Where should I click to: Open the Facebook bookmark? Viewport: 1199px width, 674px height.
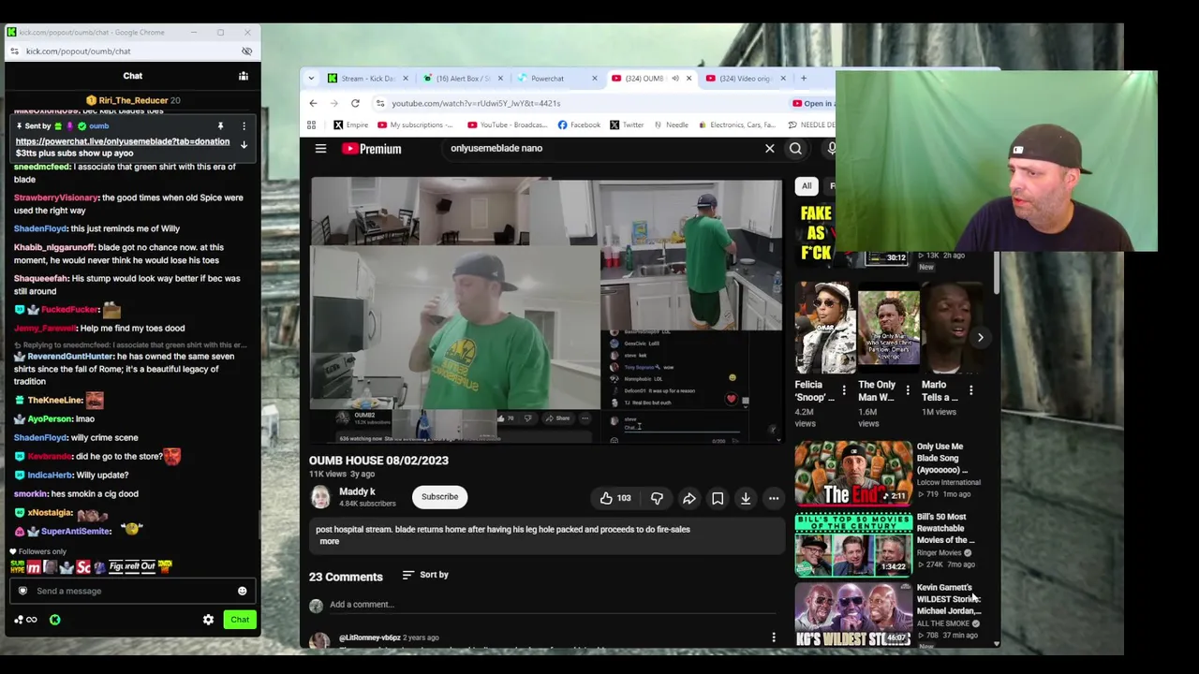pos(579,125)
